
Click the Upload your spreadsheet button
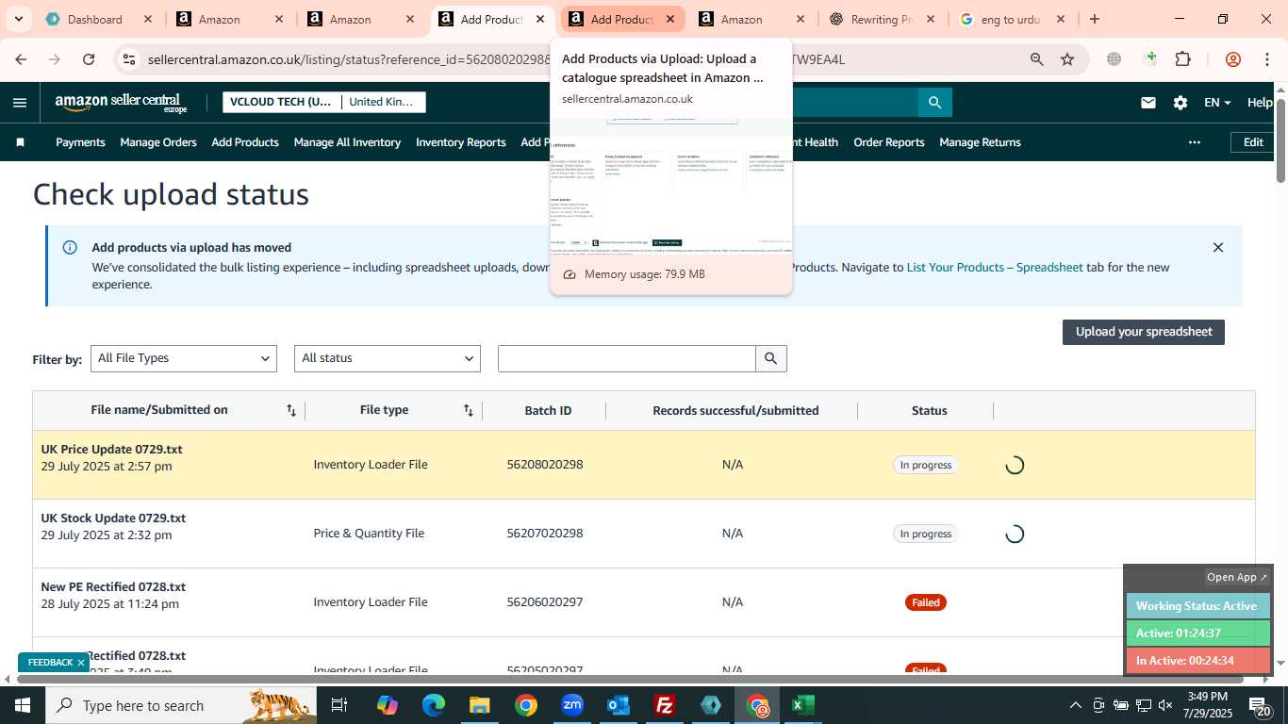1144,332
